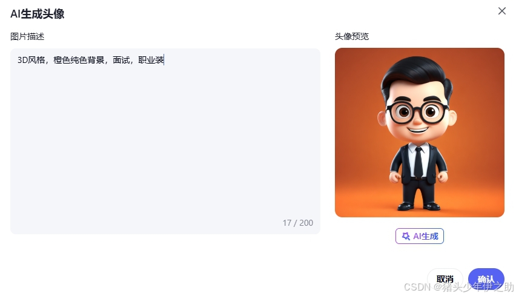The image size is (516, 296).
Task: Click the CSDN watermark text
Action: coord(458,287)
